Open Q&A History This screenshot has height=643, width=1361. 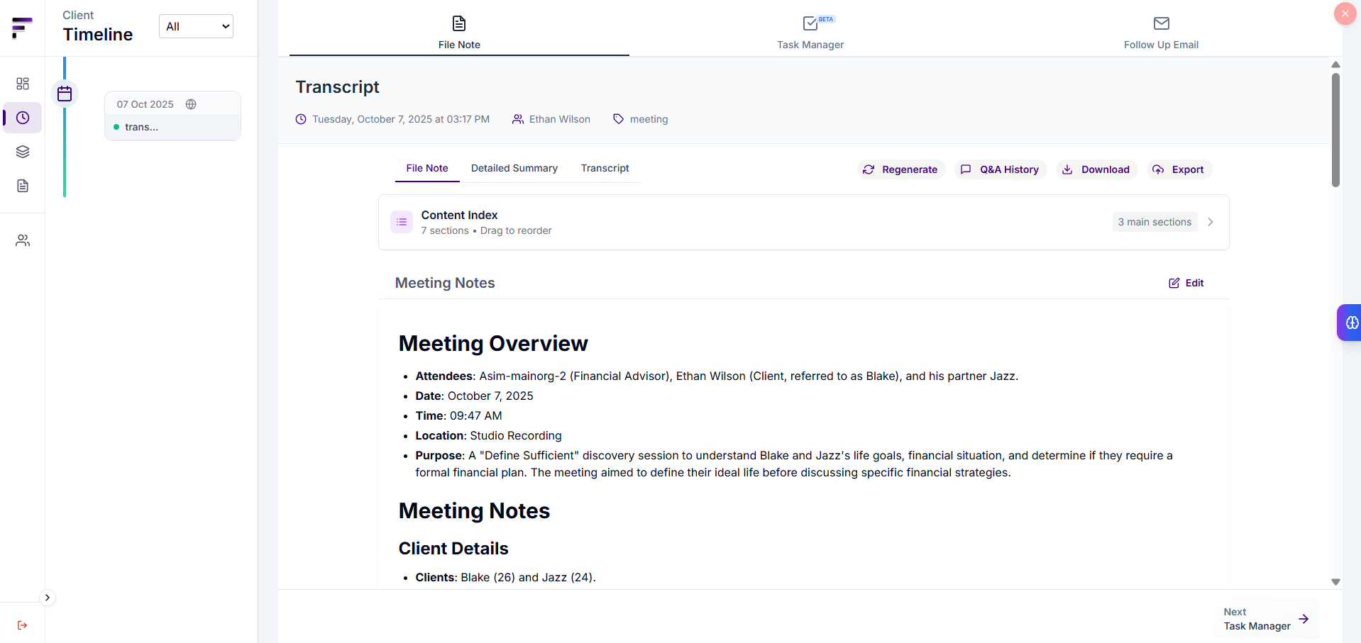pyautogui.click(x=1000, y=169)
